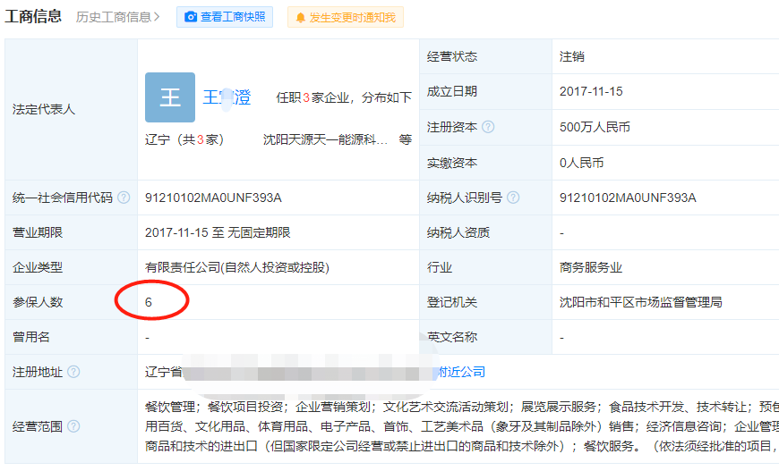The image size is (779, 471).
Task: Click the help icon beside 纳税人识别号
Action: [513, 198]
